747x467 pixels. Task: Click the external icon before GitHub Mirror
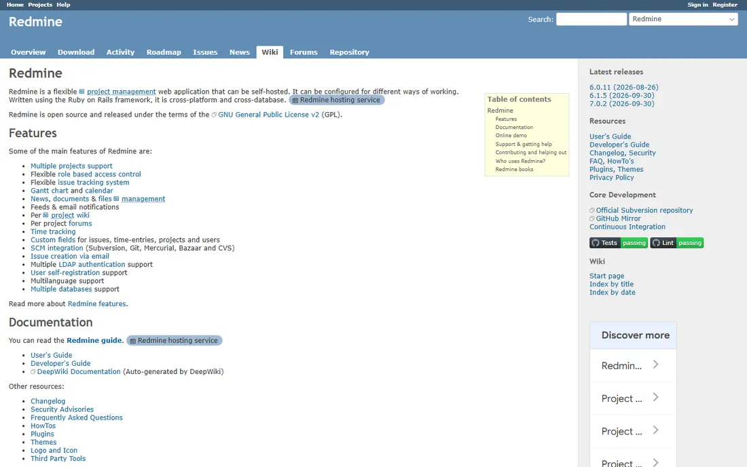coord(592,219)
